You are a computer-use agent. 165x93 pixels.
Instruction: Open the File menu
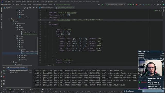tap(6, 2)
